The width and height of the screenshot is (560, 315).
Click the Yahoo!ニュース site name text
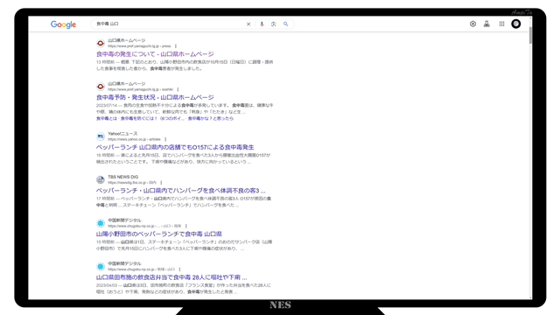[x=122, y=134]
